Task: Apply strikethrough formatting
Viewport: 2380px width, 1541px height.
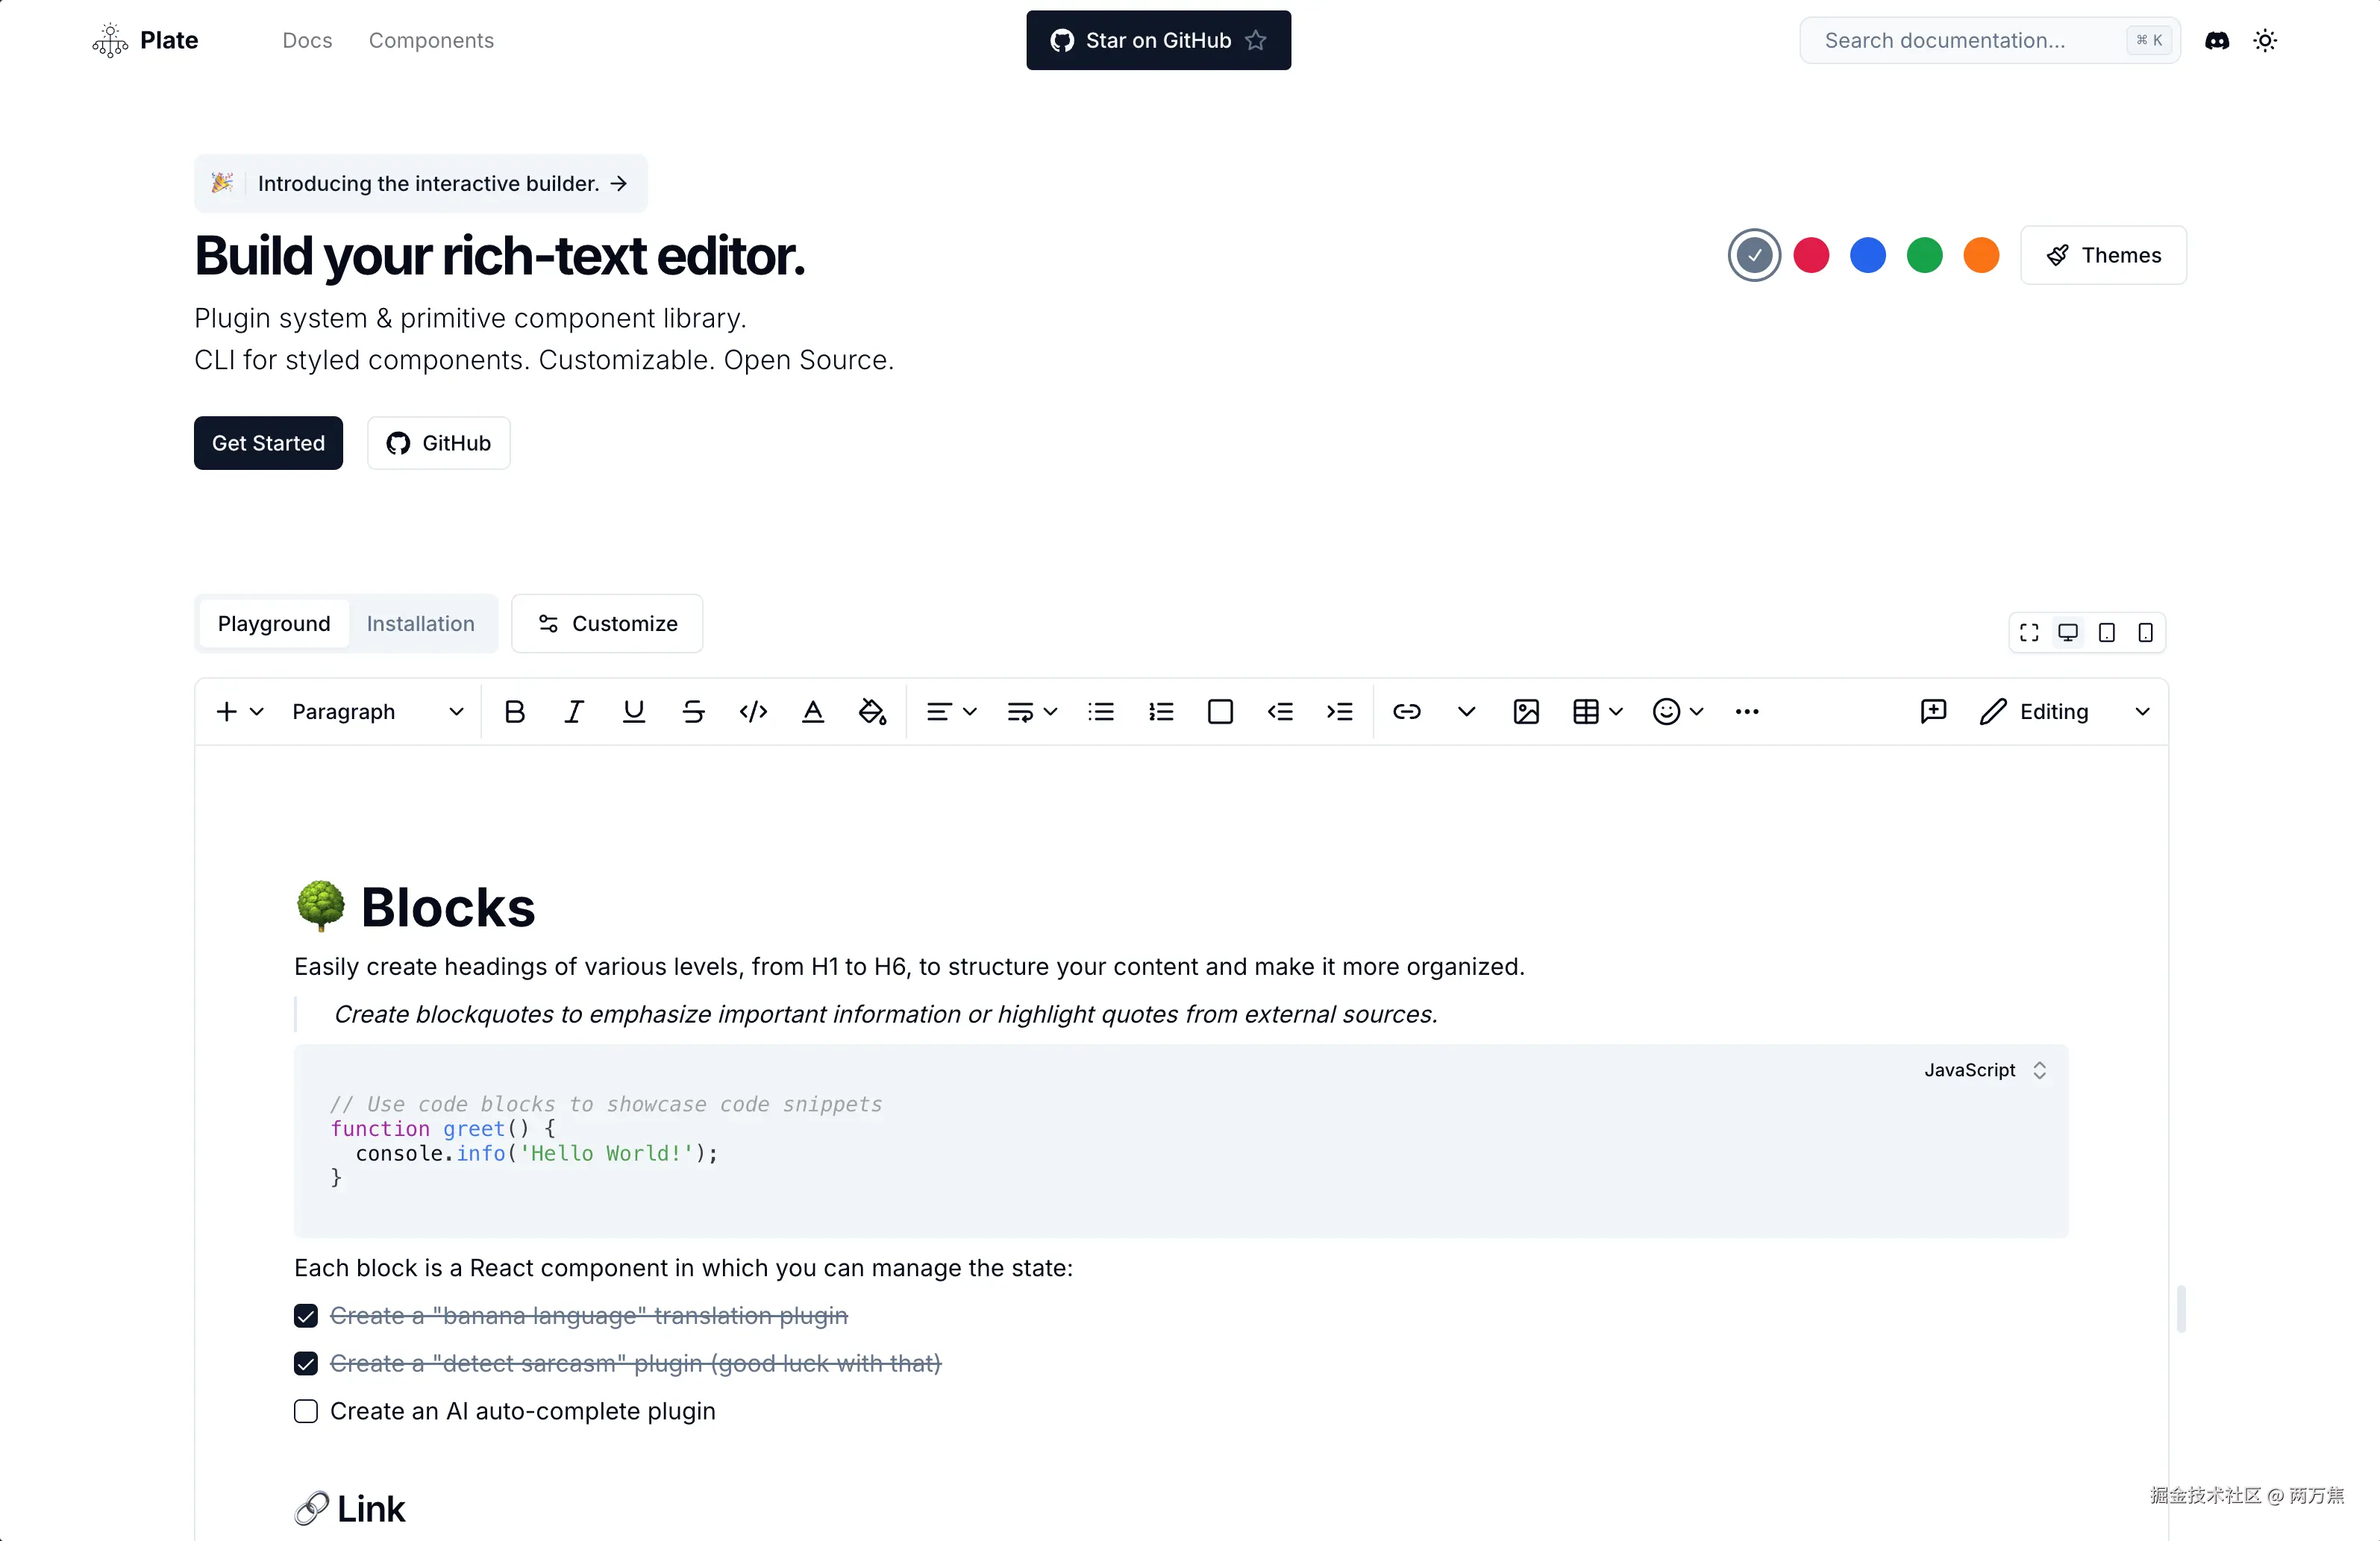Action: [x=693, y=711]
